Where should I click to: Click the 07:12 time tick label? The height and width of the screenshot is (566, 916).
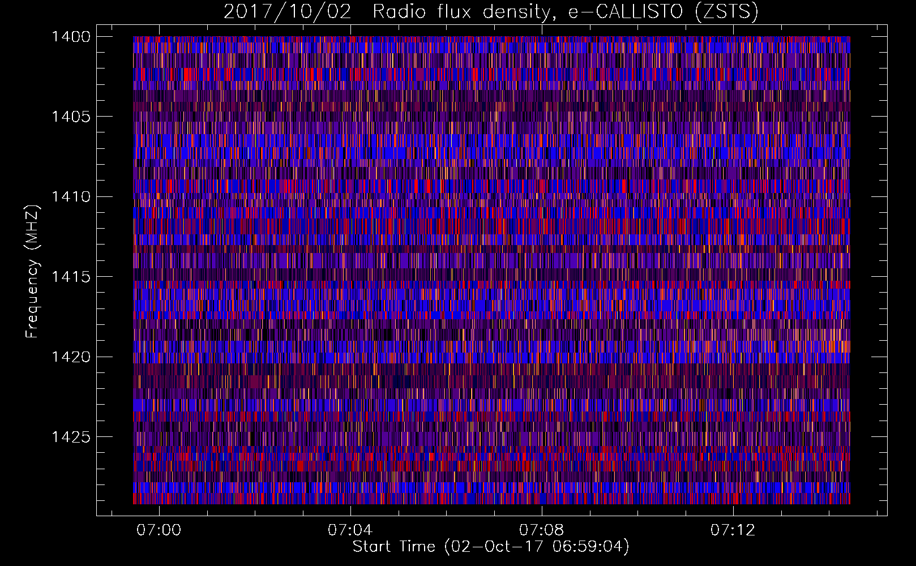click(733, 530)
